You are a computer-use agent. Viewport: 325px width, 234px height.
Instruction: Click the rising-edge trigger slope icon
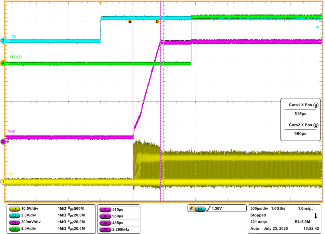[208, 208]
